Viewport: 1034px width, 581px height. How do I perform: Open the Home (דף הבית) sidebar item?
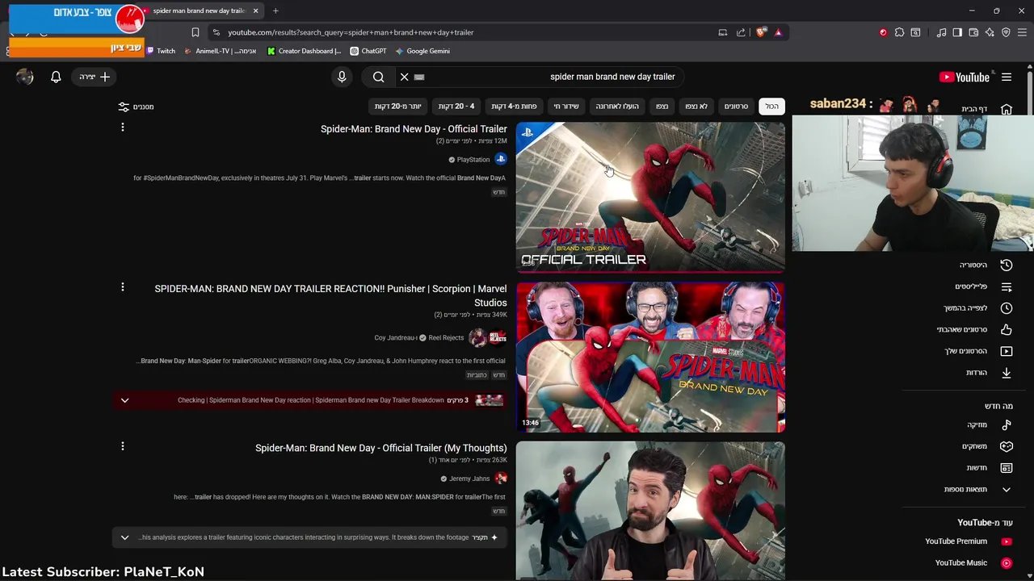point(986,109)
